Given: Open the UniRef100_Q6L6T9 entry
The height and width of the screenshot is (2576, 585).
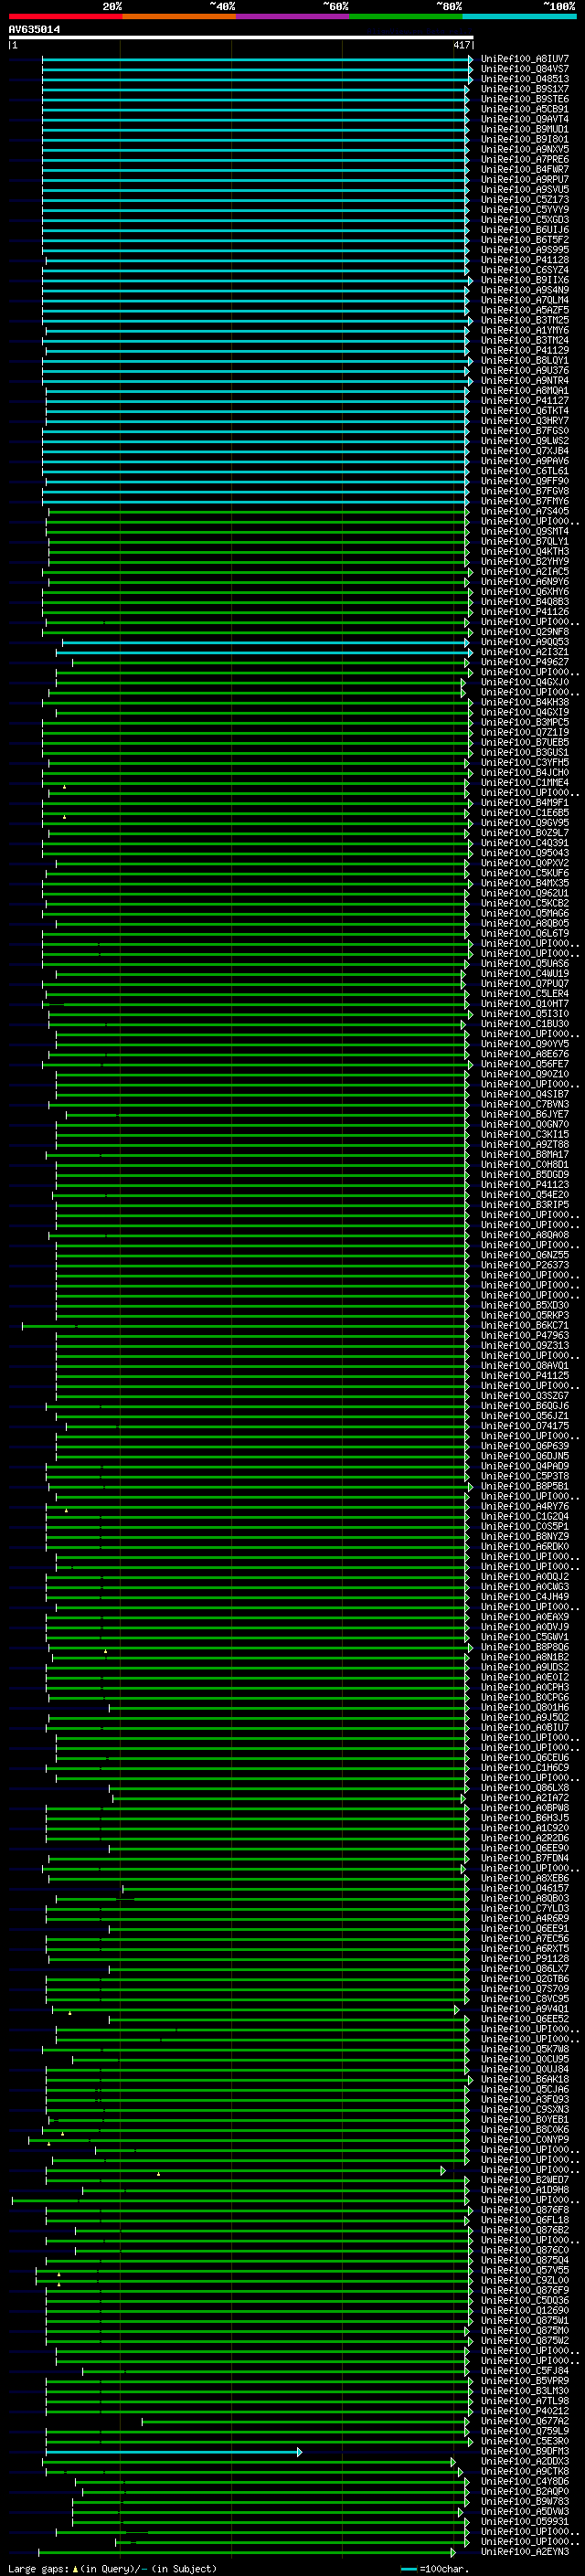Looking at the screenshot, I should coord(525,933).
